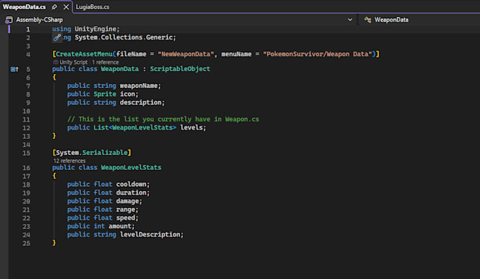This screenshot has height=279, width=480.
Task: Click the levelDescription field on line 24
Action: (x=150, y=235)
